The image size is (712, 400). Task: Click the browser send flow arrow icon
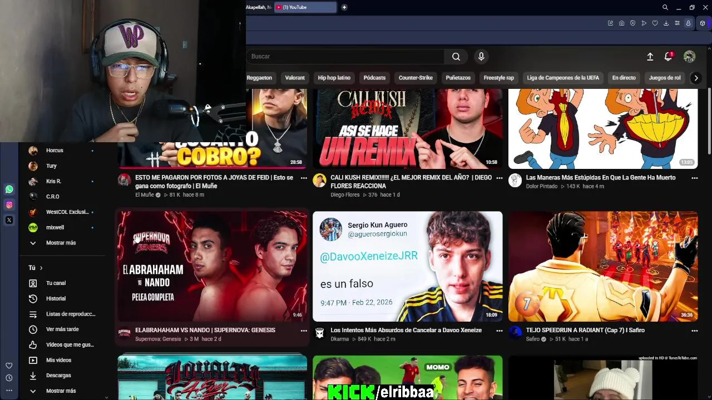pyautogui.click(x=644, y=23)
